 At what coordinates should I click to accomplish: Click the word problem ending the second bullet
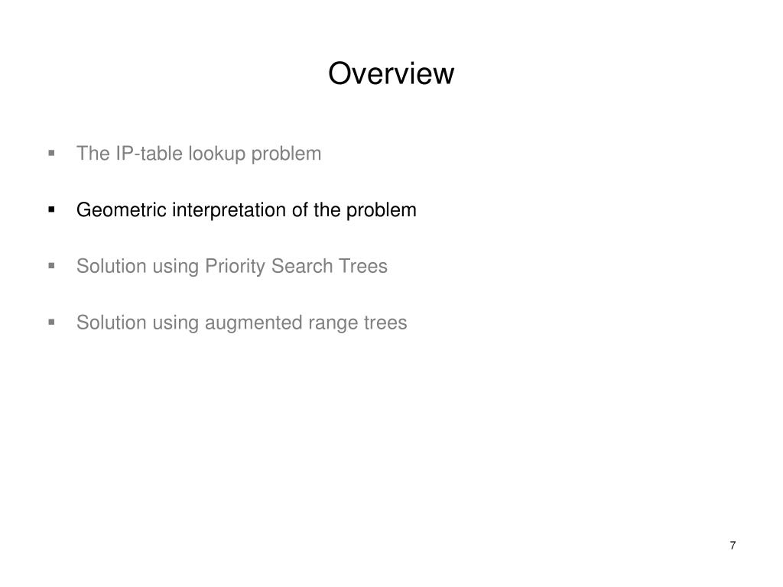pos(382,211)
